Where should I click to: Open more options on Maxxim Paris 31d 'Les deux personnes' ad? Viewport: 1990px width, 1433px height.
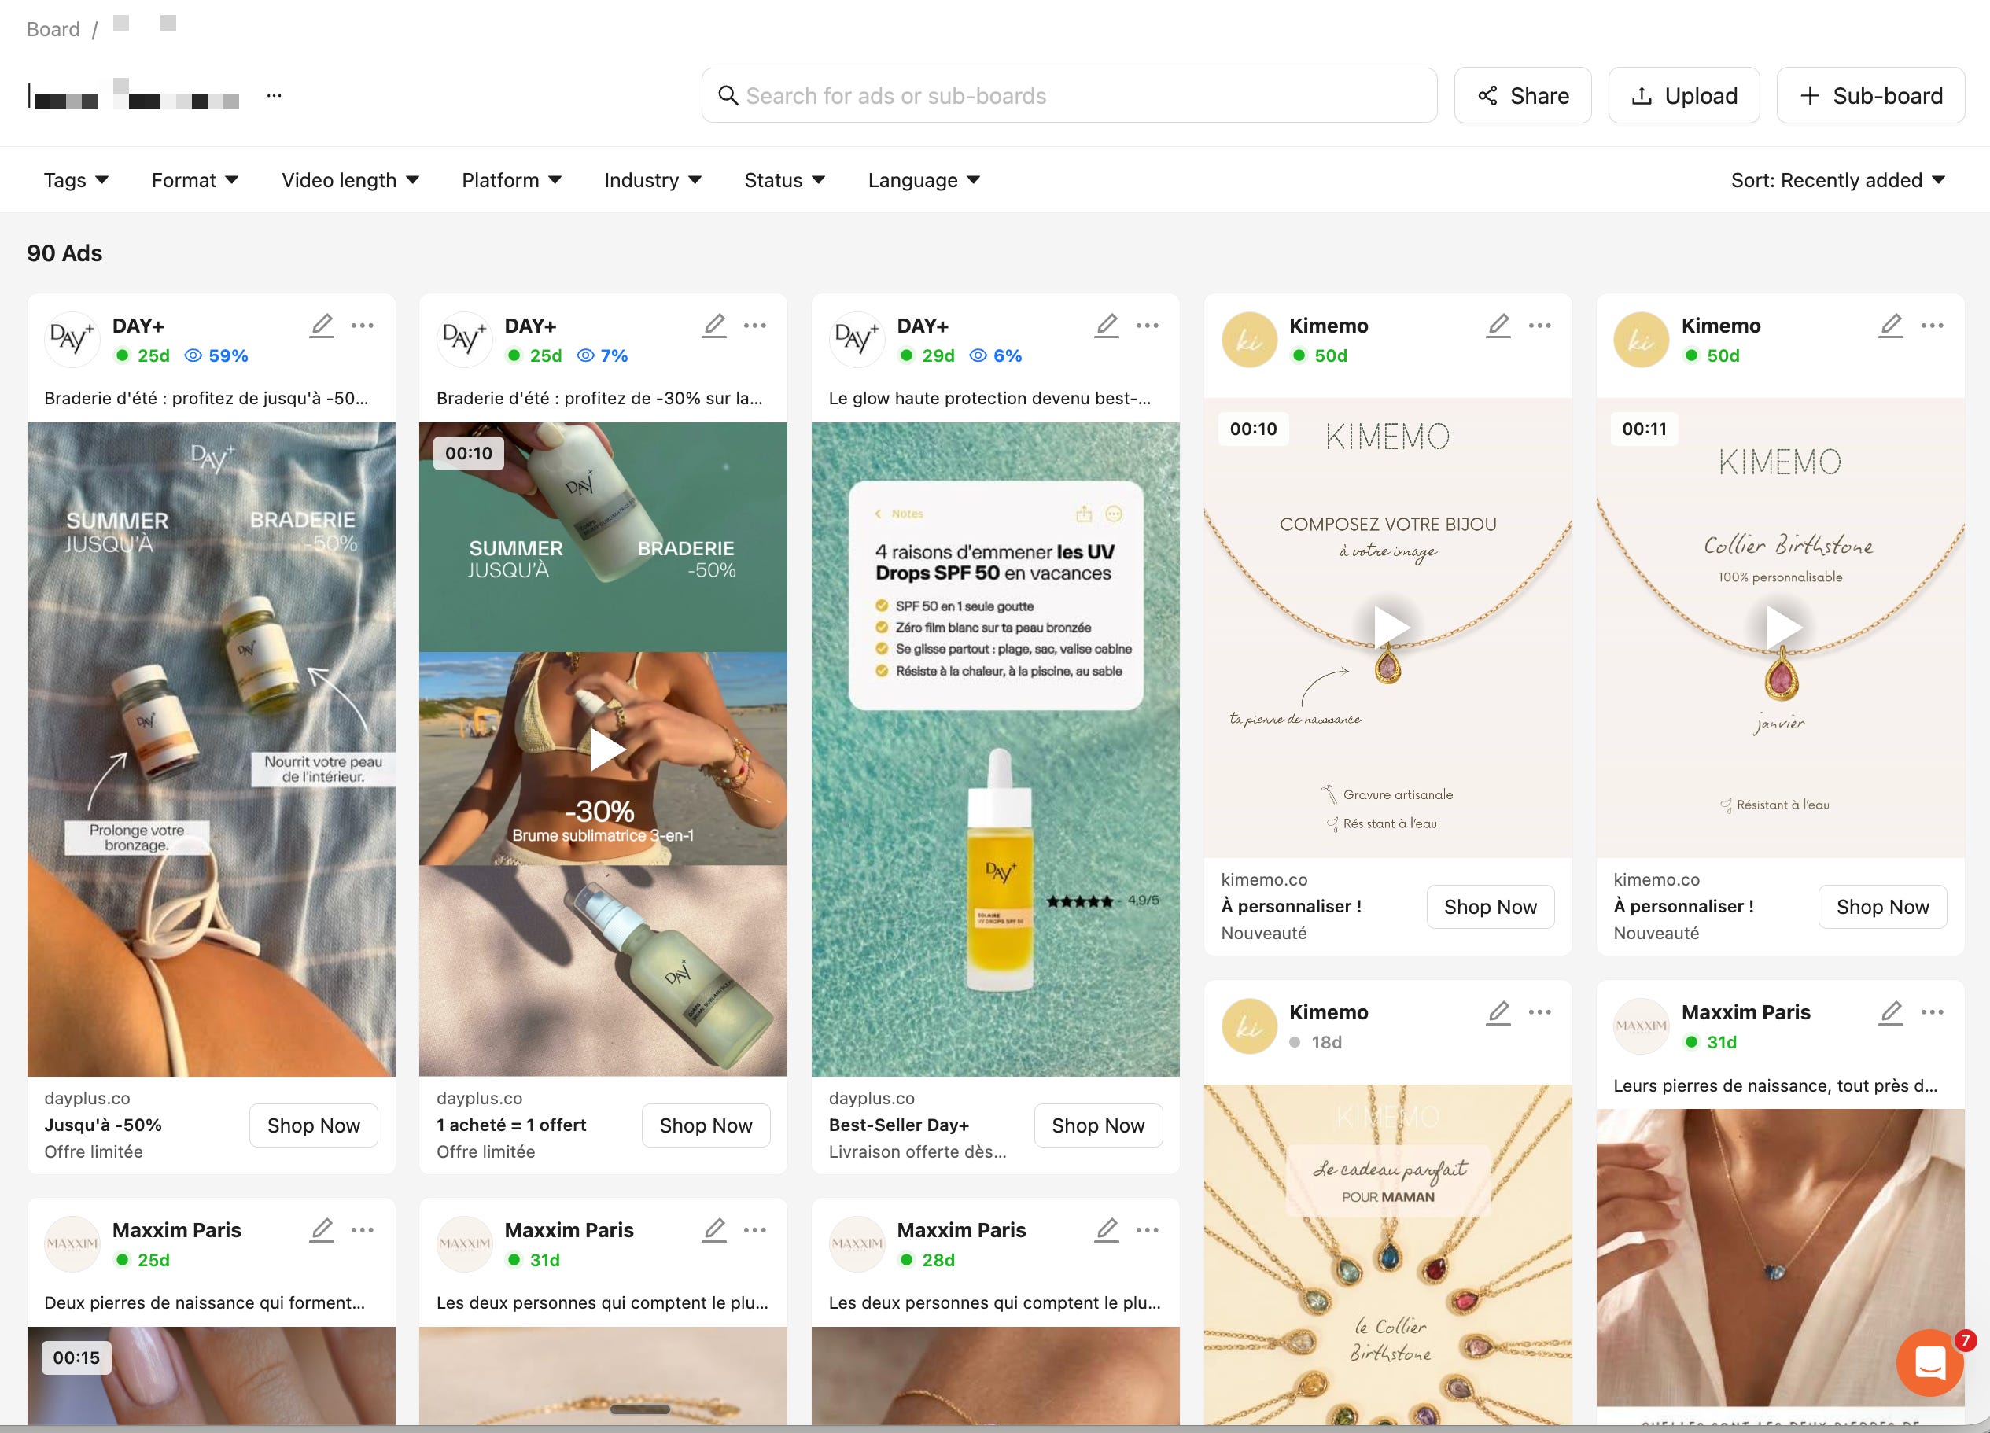pos(754,1230)
